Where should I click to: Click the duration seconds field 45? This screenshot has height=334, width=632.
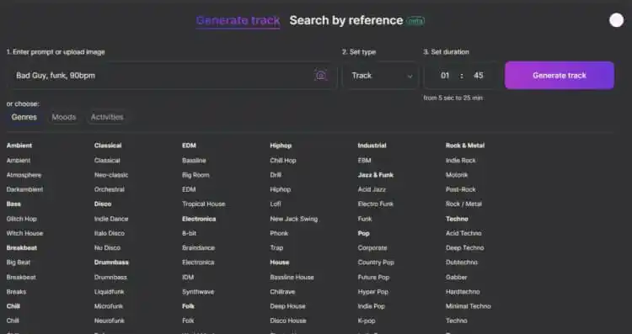coord(478,75)
